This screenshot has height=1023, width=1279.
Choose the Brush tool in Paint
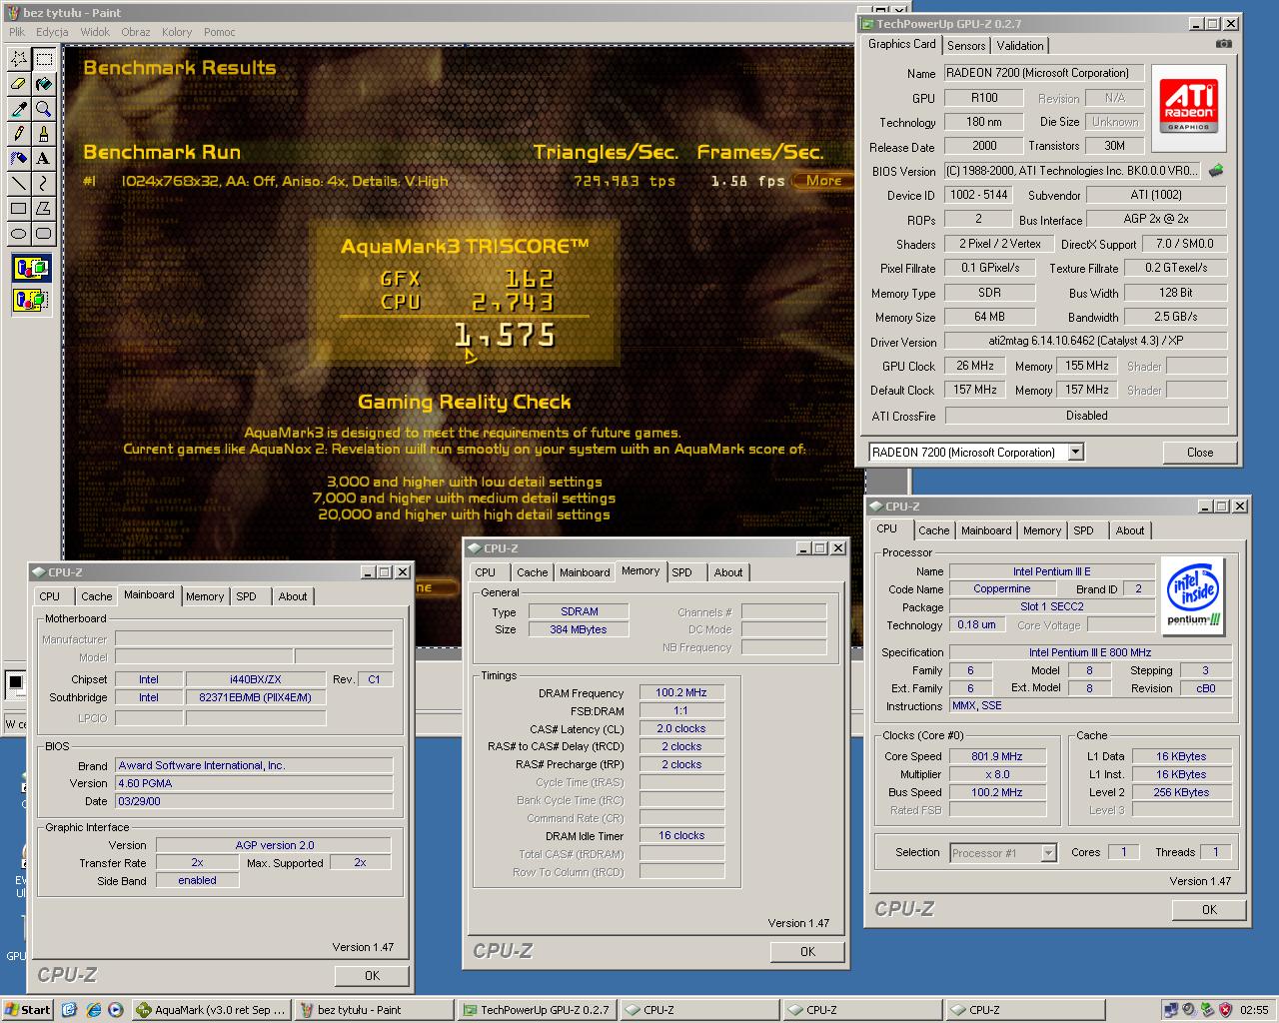tap(43, 134)
